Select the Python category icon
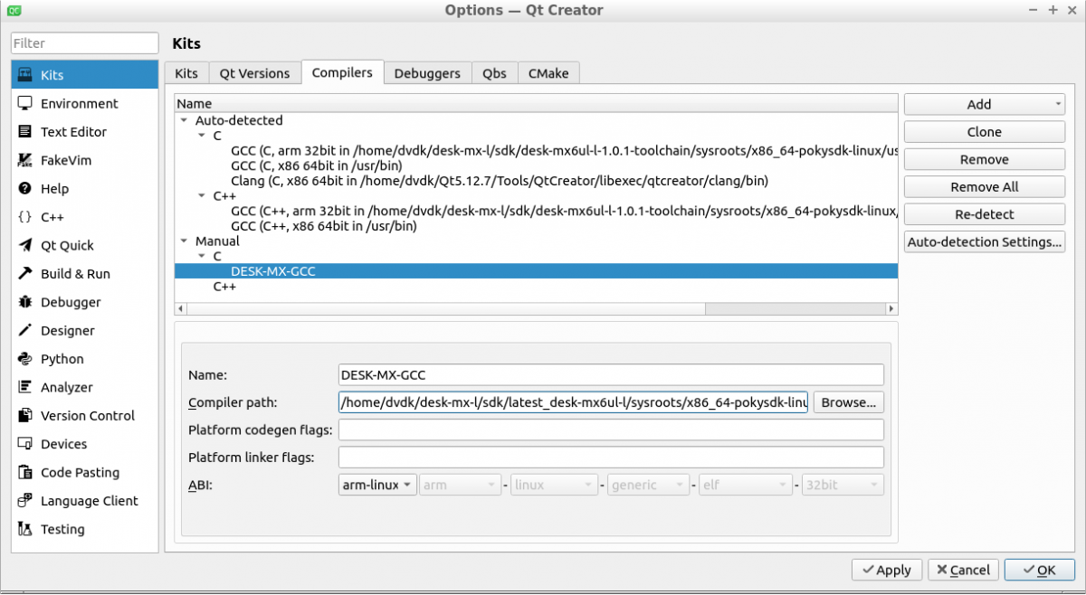The height and width of the screenshot is (595, 1086). [x=25, y=360]
